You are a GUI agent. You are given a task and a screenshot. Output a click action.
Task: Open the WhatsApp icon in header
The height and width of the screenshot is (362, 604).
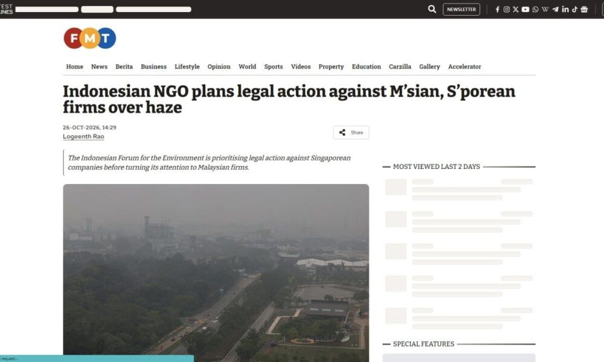[x=535, y=9]
